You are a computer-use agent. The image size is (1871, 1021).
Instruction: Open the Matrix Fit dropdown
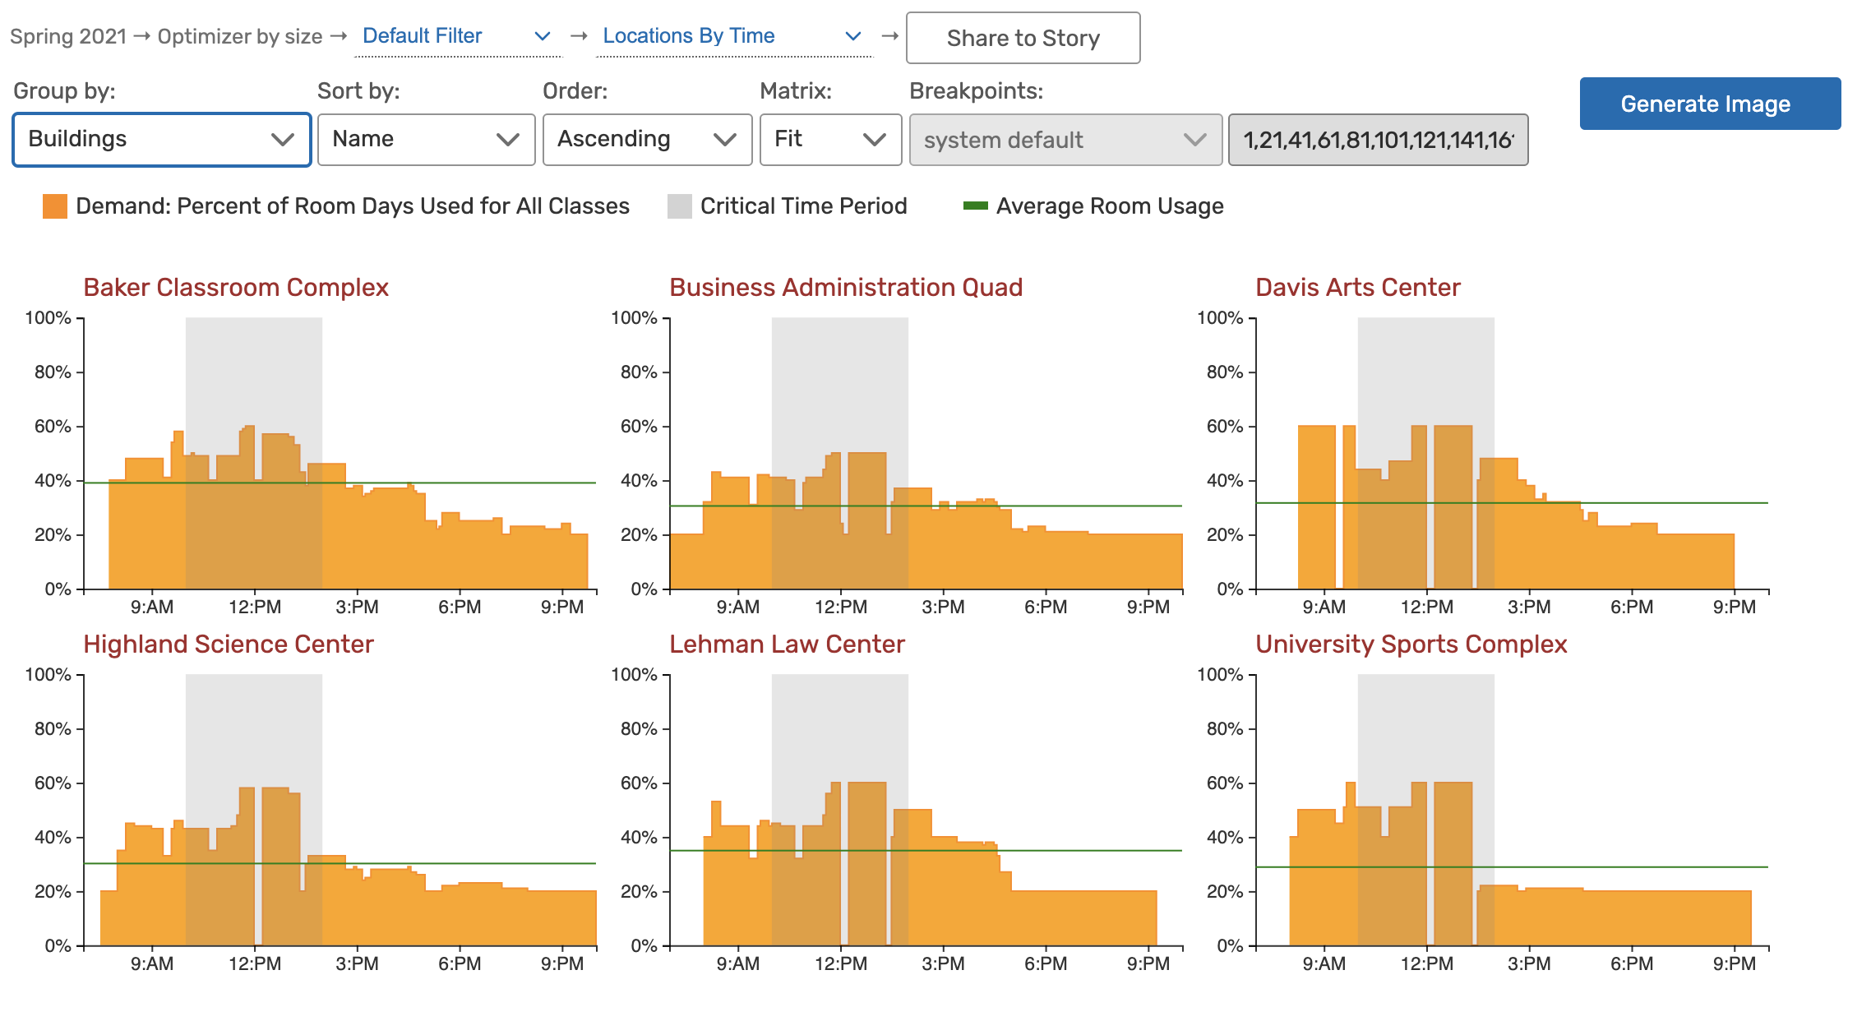point(830,139)
